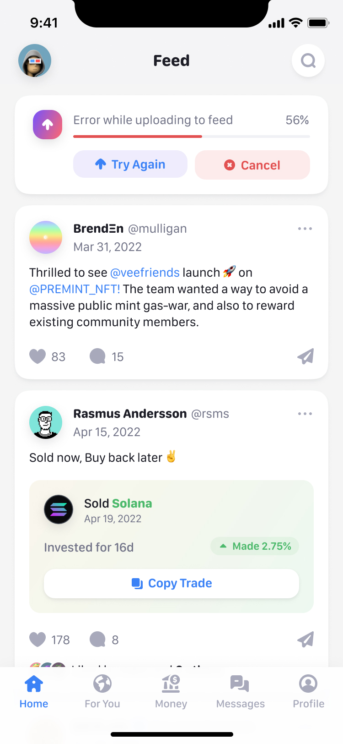Screen dimensions: 343x744
Task: Like Brenden's post with 83 hearts
Action: click(38, 356)
